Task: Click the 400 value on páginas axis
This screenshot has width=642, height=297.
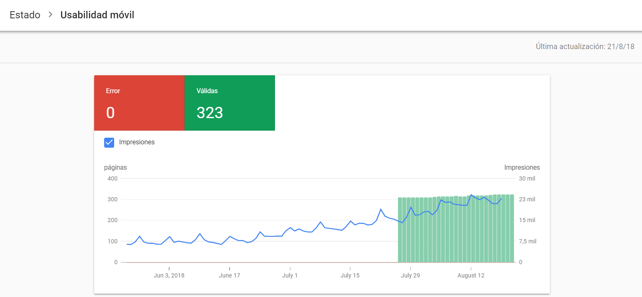Action: (113, 178)
